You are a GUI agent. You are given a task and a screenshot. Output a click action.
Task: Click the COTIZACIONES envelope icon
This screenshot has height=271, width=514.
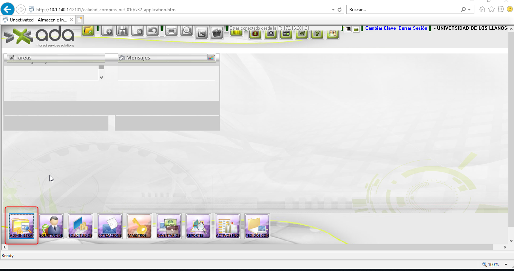pos(110,226)
